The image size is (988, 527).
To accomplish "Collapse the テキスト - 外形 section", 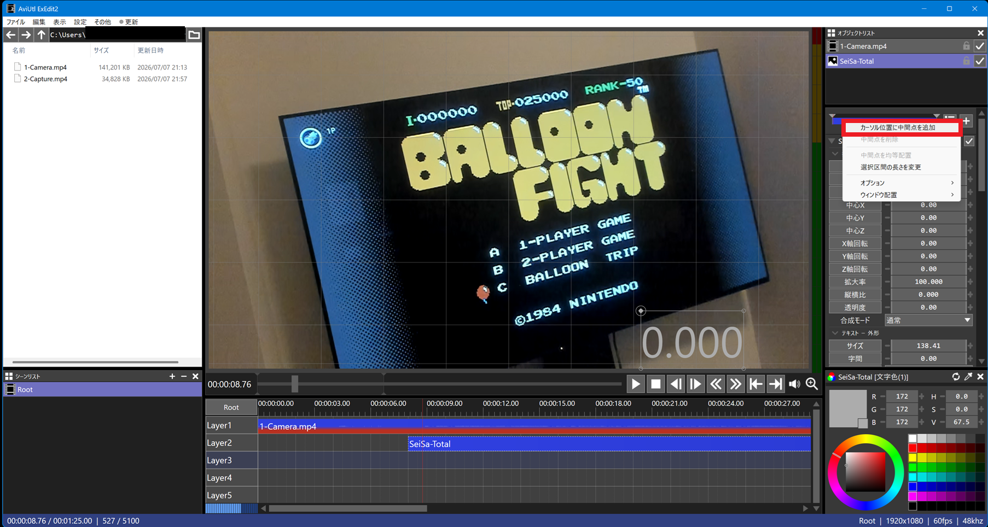I will (x=835, y=333).
